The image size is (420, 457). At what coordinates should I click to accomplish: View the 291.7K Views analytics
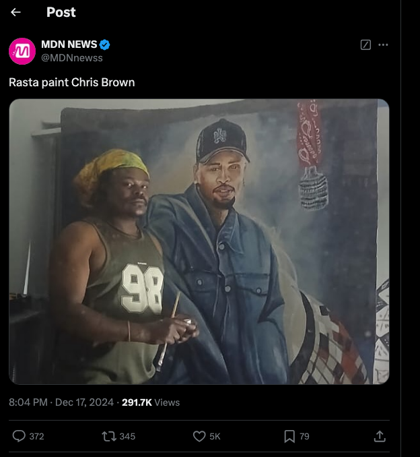click(x=151, y=402)
